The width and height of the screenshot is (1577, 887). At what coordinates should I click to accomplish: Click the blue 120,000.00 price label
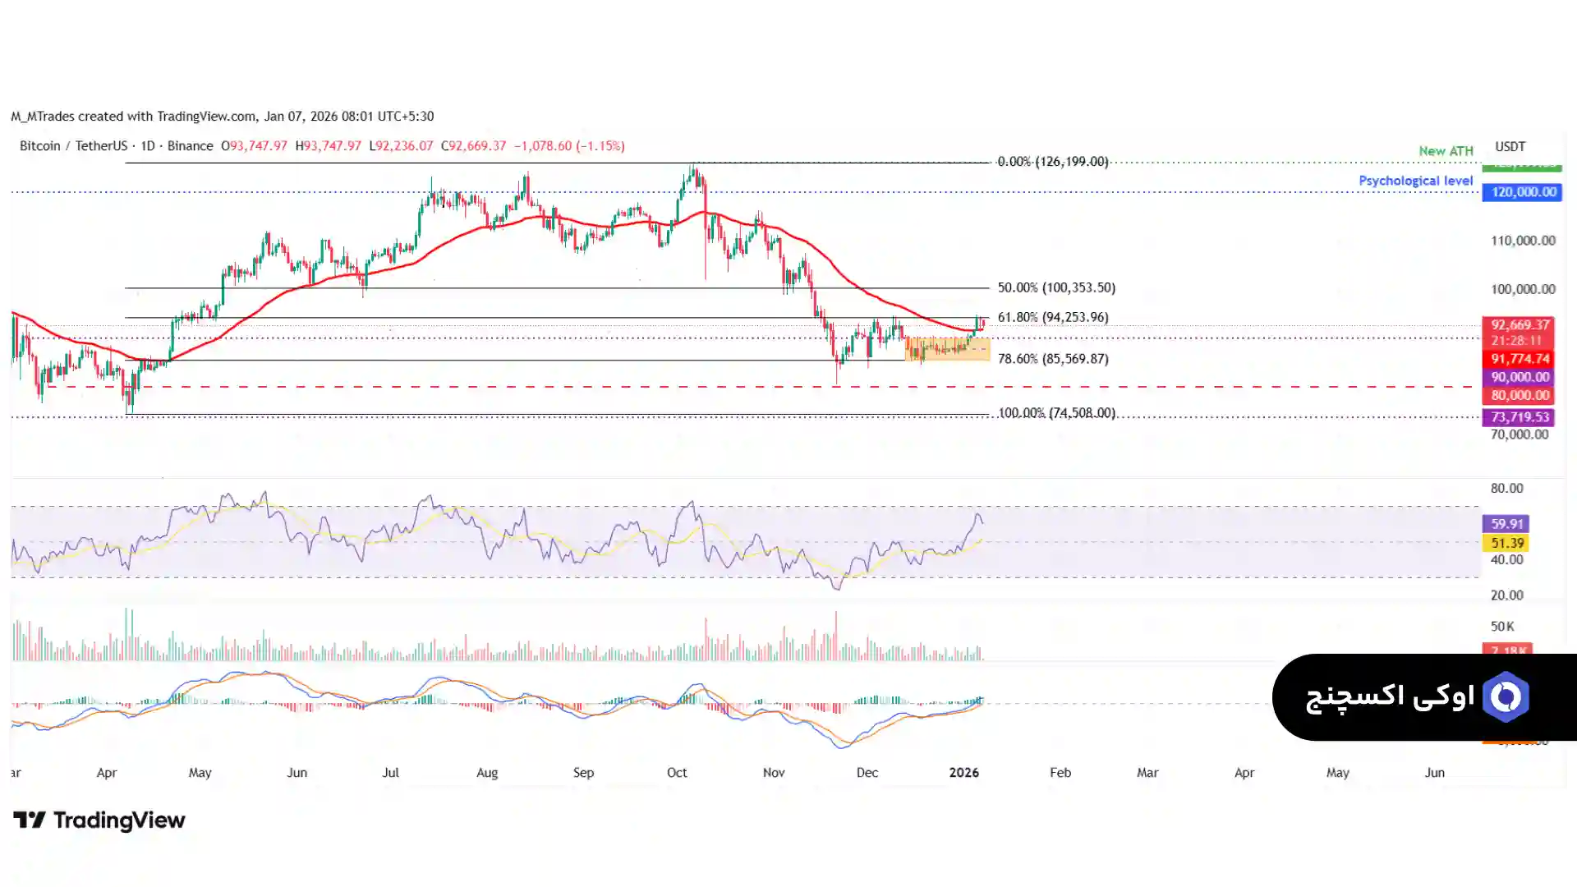[1521, 192]
